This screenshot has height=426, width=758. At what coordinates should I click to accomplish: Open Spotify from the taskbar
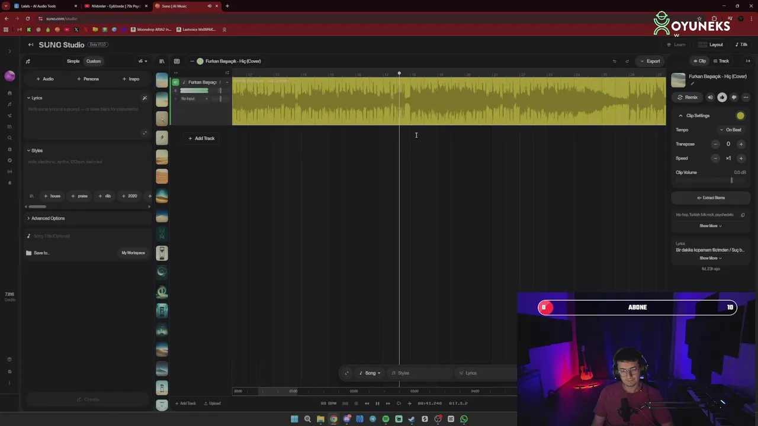[x=386, y=419]
